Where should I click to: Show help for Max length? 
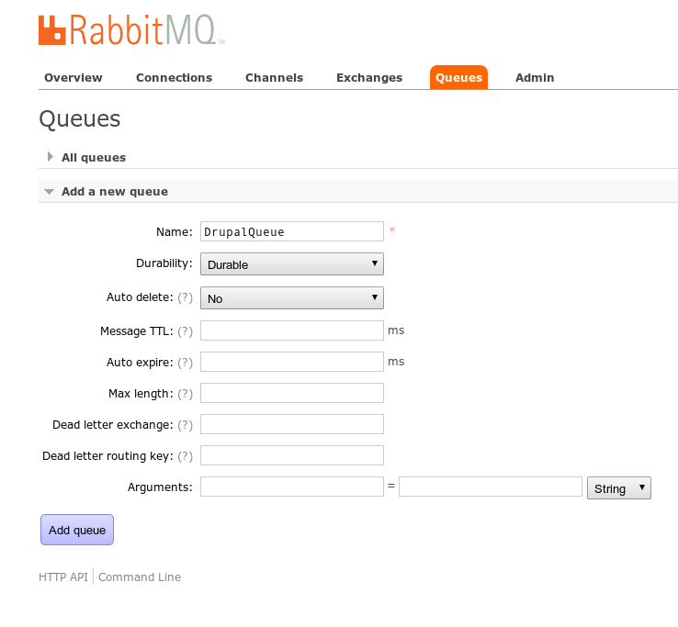[x=185, y=394]
